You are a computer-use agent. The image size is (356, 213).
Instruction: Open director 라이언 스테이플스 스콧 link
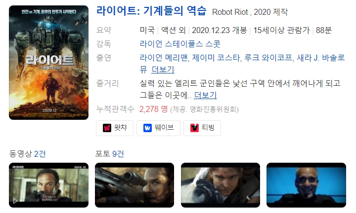(x=180, y=44)
